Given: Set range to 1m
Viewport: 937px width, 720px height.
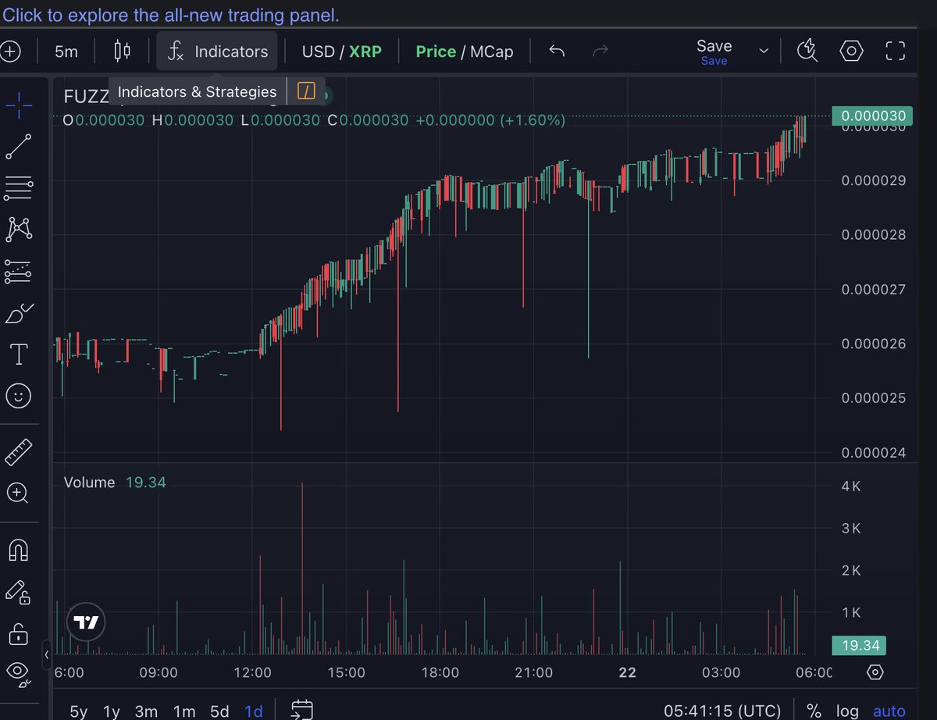Looking at the screenshot, I should coord(184,711).
